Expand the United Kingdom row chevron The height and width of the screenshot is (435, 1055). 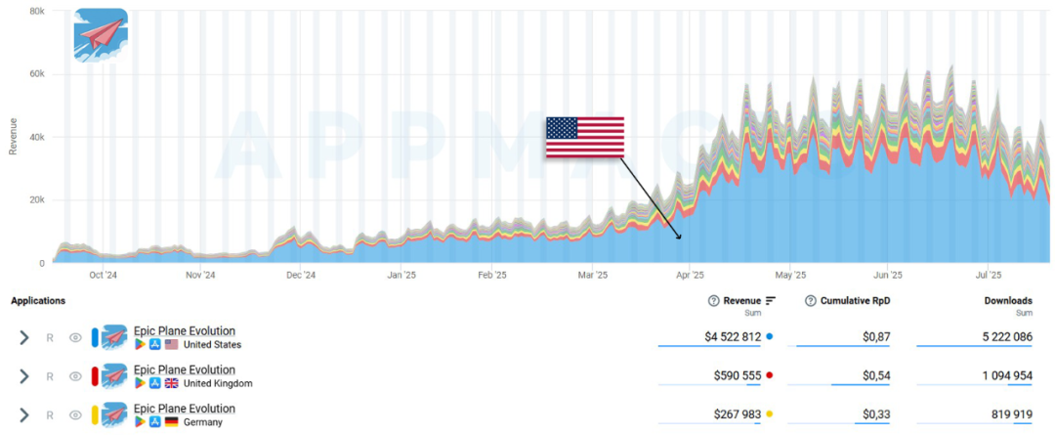point(24,376)
